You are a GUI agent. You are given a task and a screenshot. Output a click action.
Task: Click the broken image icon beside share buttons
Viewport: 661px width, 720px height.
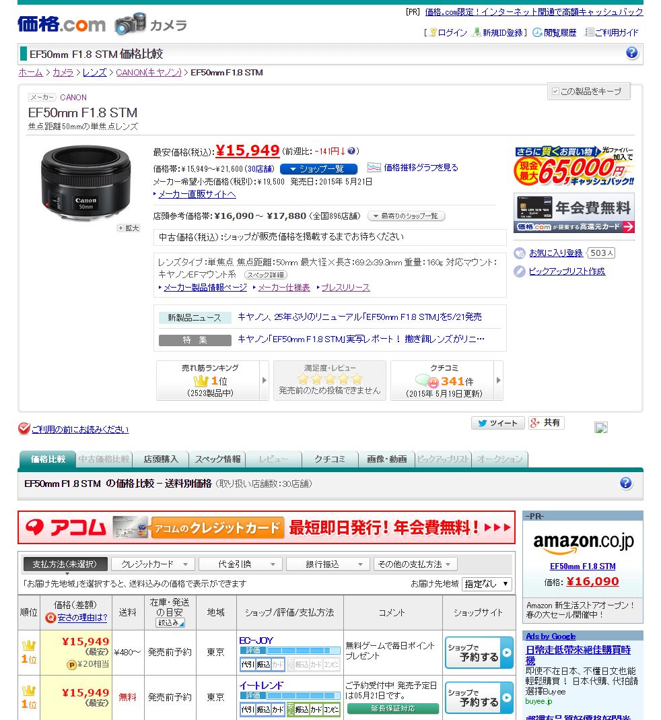601,428
